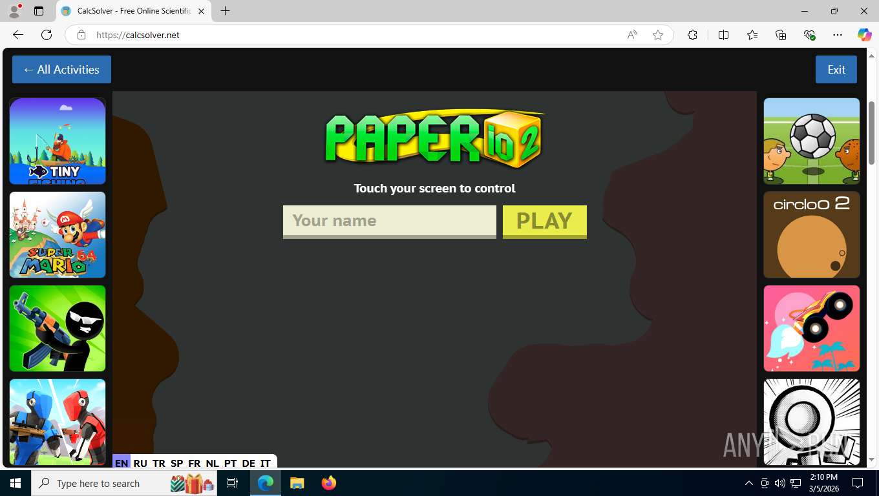Switch game language to DE
This screenshot has width=879, height=496.
[248, 463]
